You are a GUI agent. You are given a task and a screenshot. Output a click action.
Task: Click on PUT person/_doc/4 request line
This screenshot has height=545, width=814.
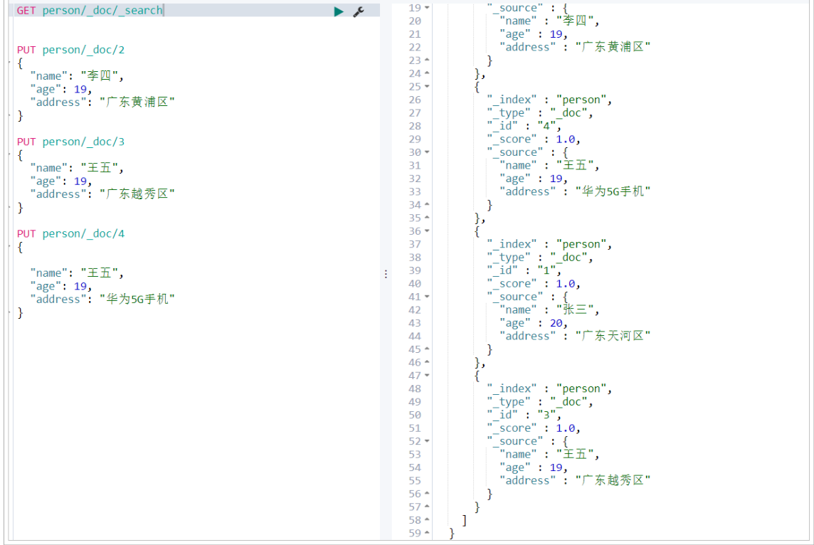tap(70, 233)
